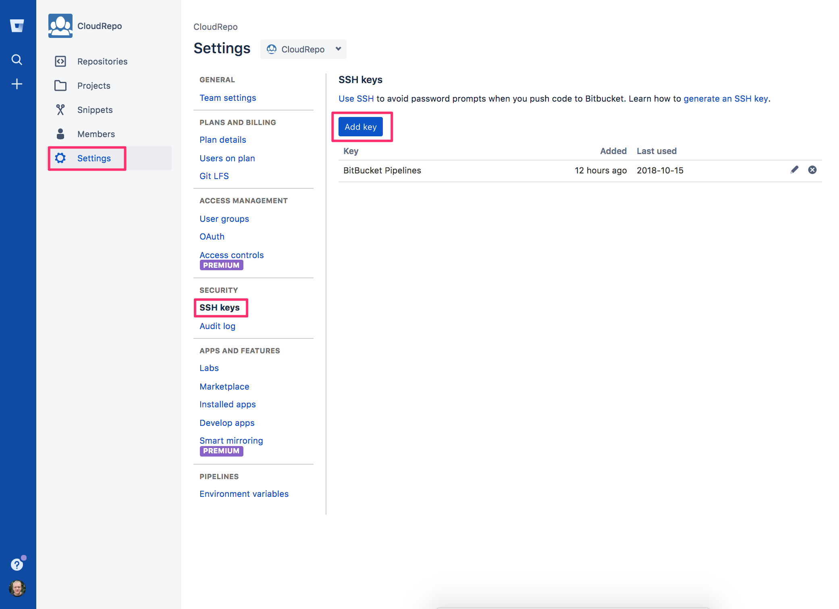Image resolution: width=839 pixels, height=609 pixels.
Task: Open Users on plan
Action: pos(227,158)
